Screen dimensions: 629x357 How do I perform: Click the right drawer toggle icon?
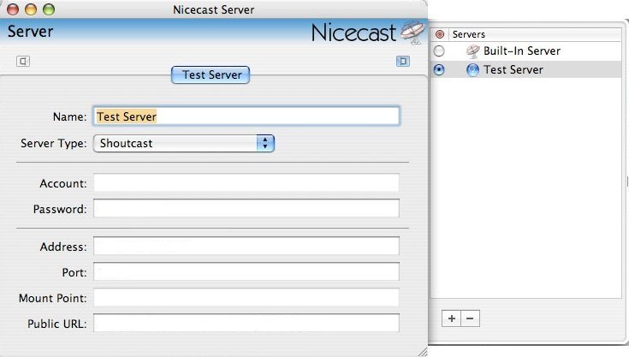tap(403, 62)
